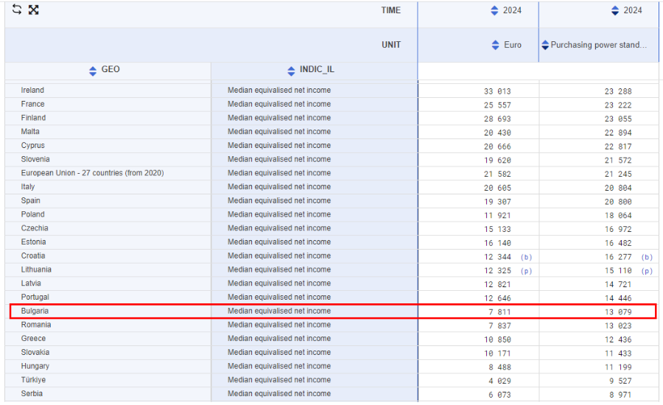The height and width of the screenshot is (405, 663).
Task: Select European Union - 27 countries row
Action: tap(92, 173)
